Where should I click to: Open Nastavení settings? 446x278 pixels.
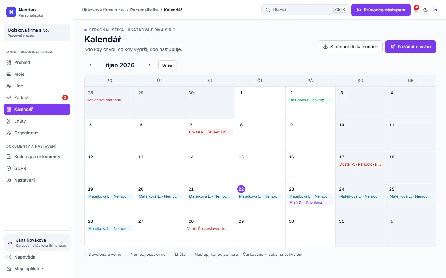[37, 180]
